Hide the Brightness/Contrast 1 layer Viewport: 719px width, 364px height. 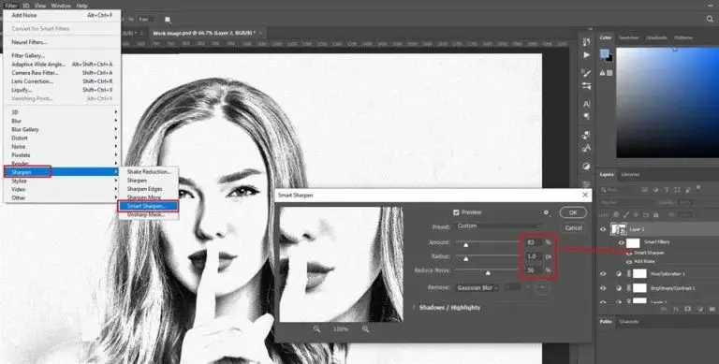pos(603,288)
